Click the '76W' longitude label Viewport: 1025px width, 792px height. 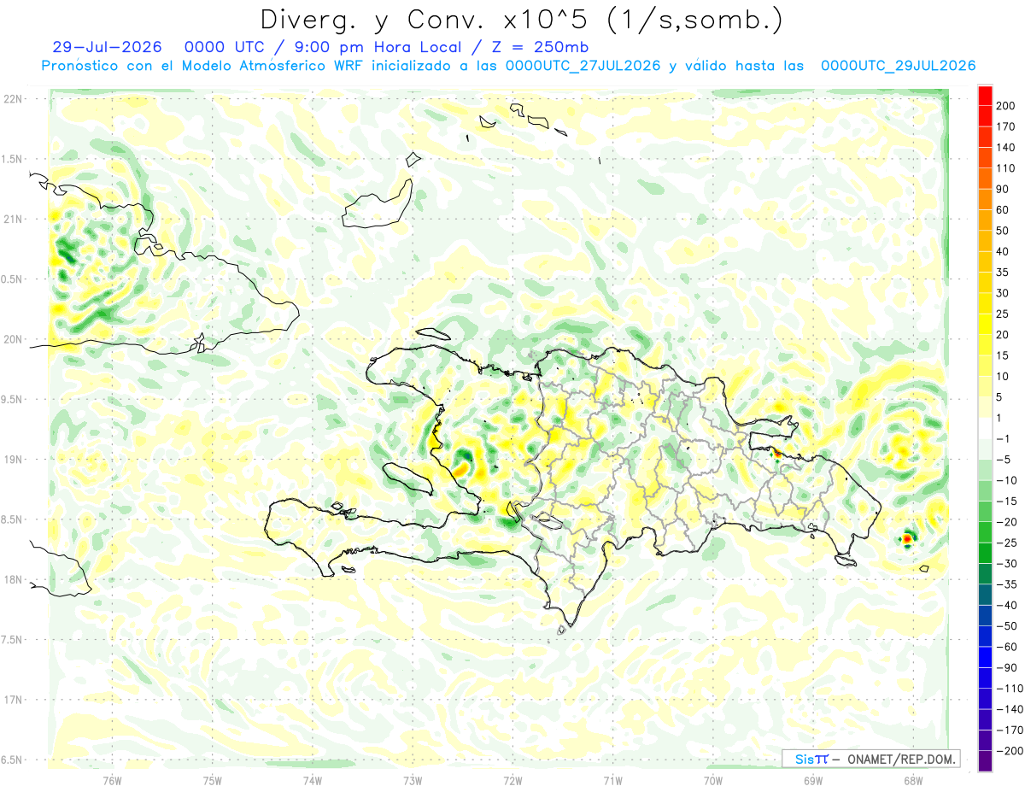coord(112,780)
